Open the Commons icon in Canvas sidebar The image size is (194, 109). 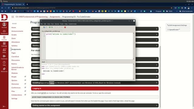tap(4, 57)
